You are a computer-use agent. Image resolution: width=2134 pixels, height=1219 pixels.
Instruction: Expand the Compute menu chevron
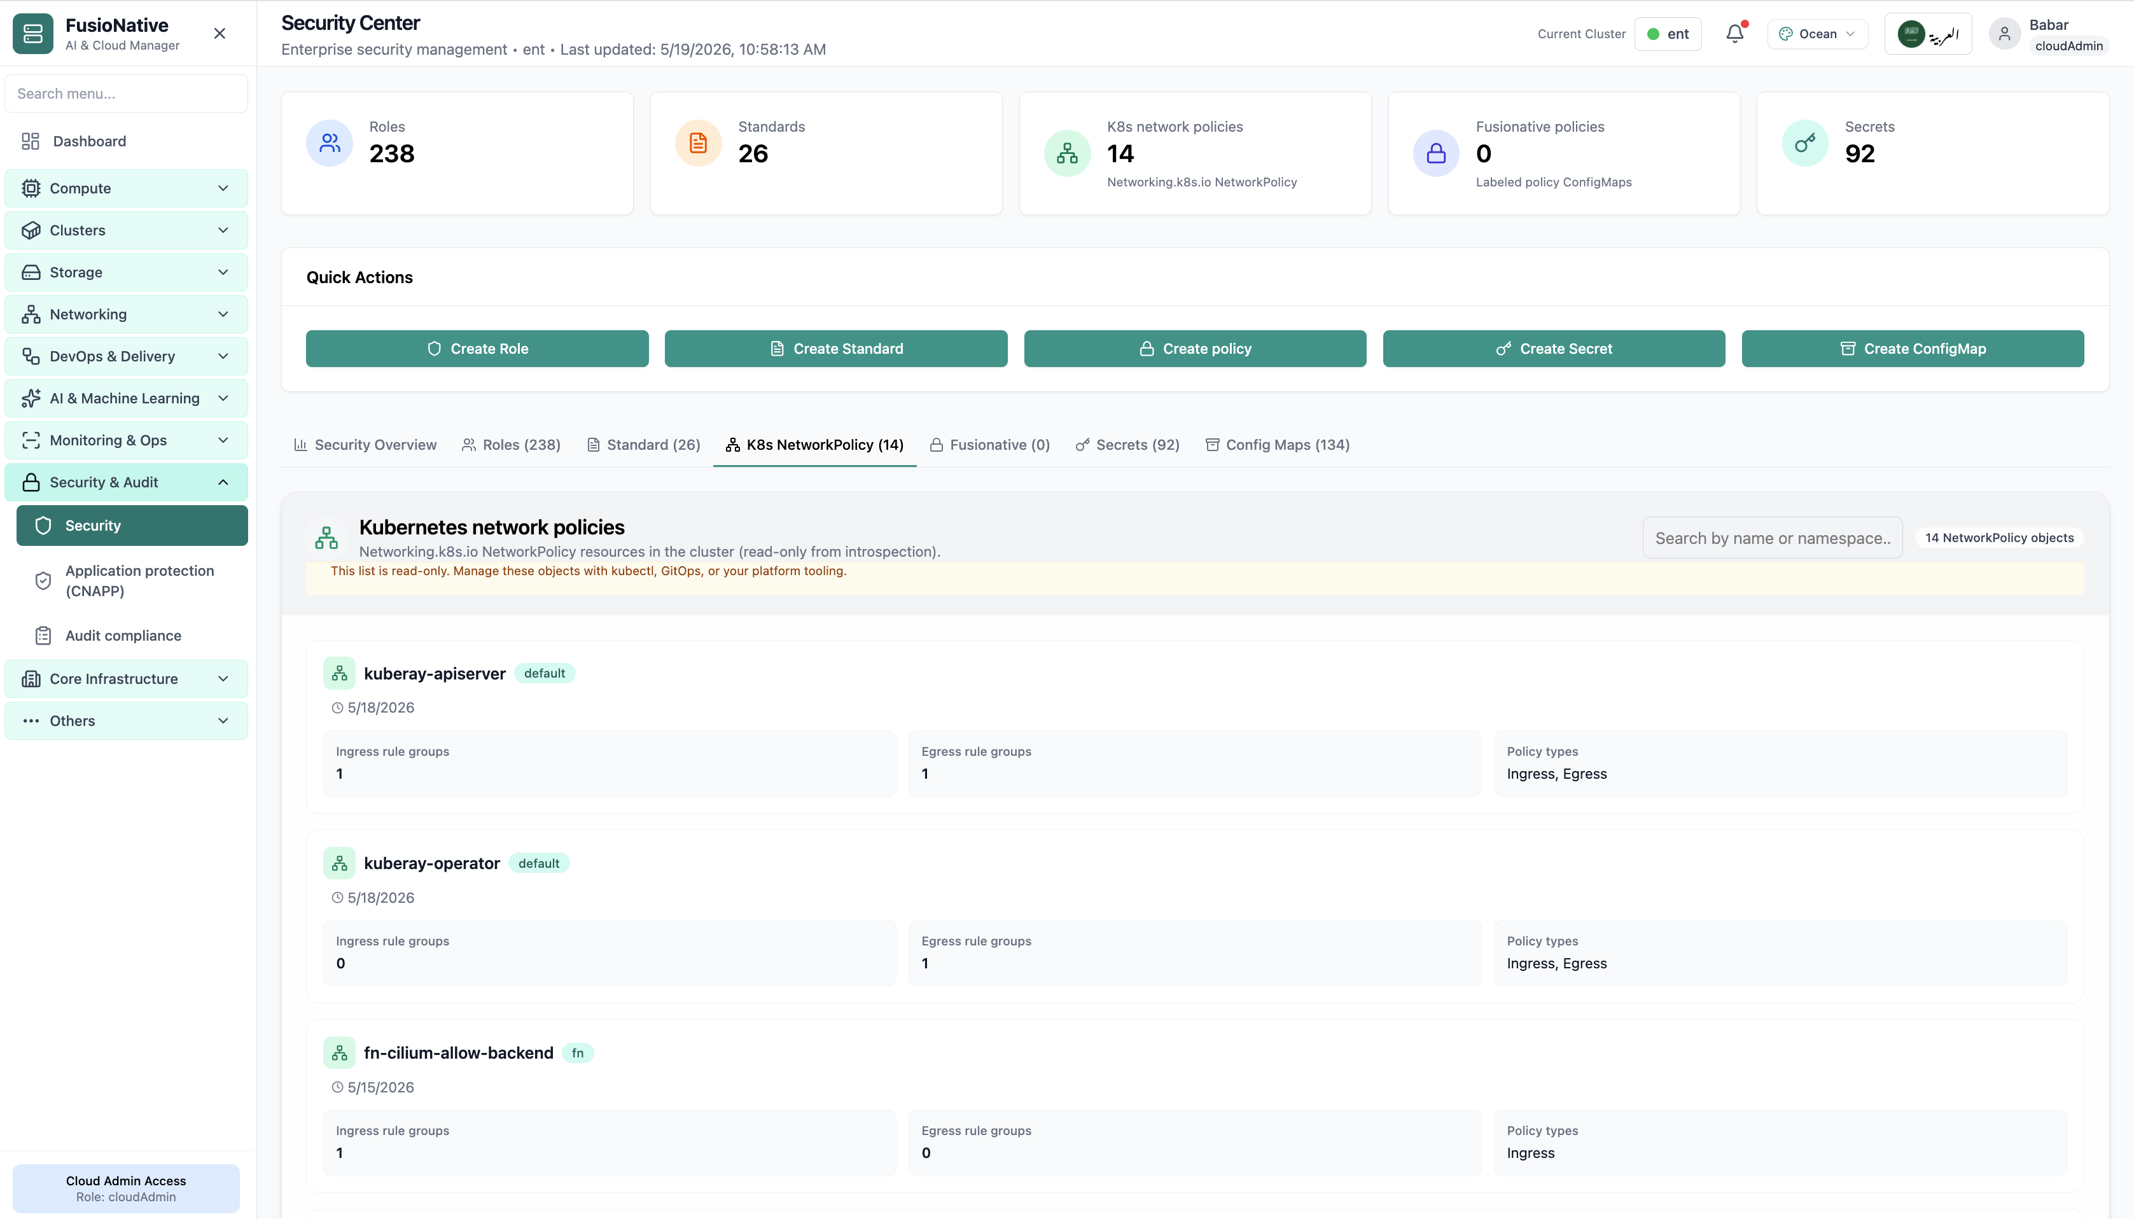tap(223, 188)
